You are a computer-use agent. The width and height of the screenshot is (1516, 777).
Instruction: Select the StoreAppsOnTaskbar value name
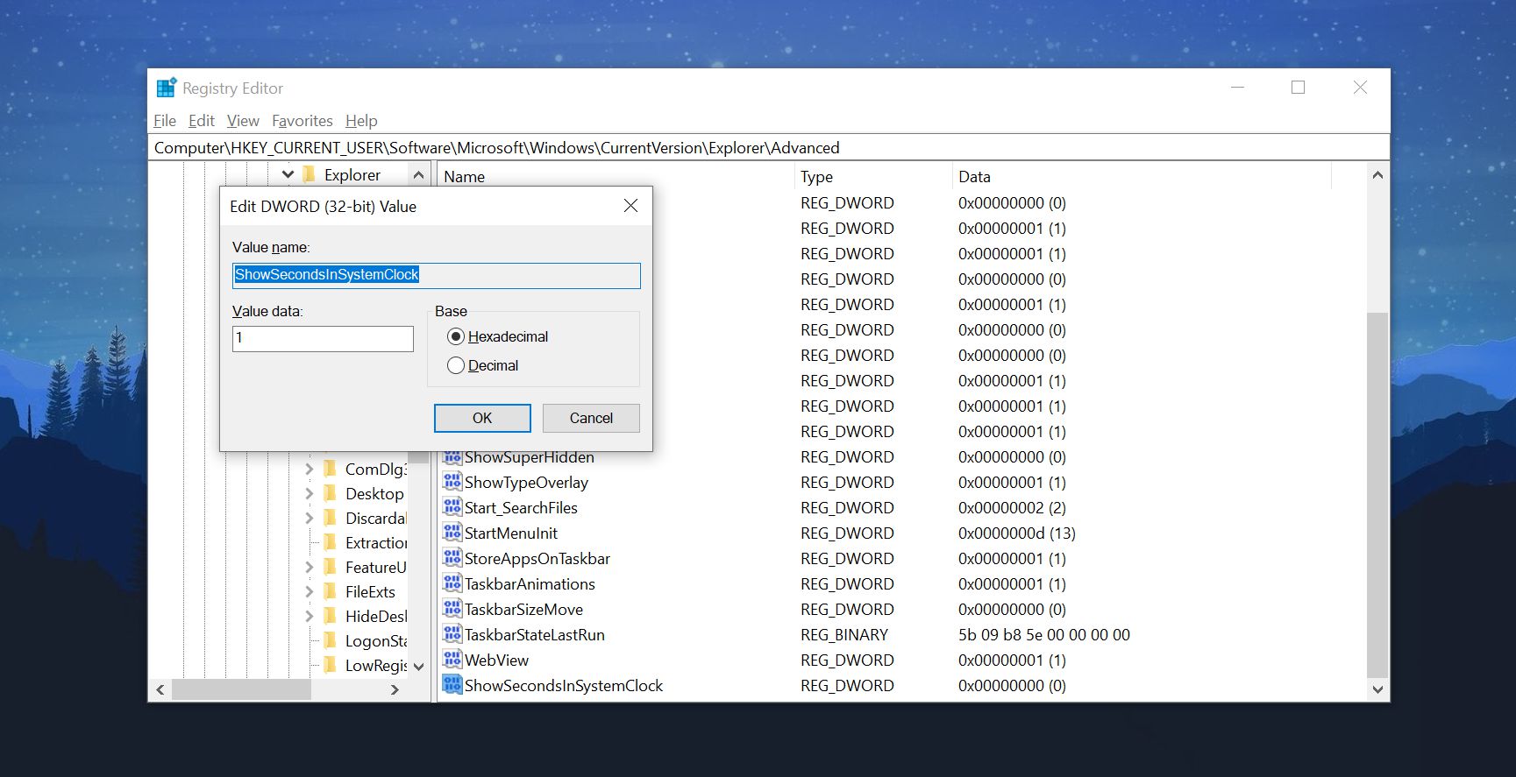point(537,558)
